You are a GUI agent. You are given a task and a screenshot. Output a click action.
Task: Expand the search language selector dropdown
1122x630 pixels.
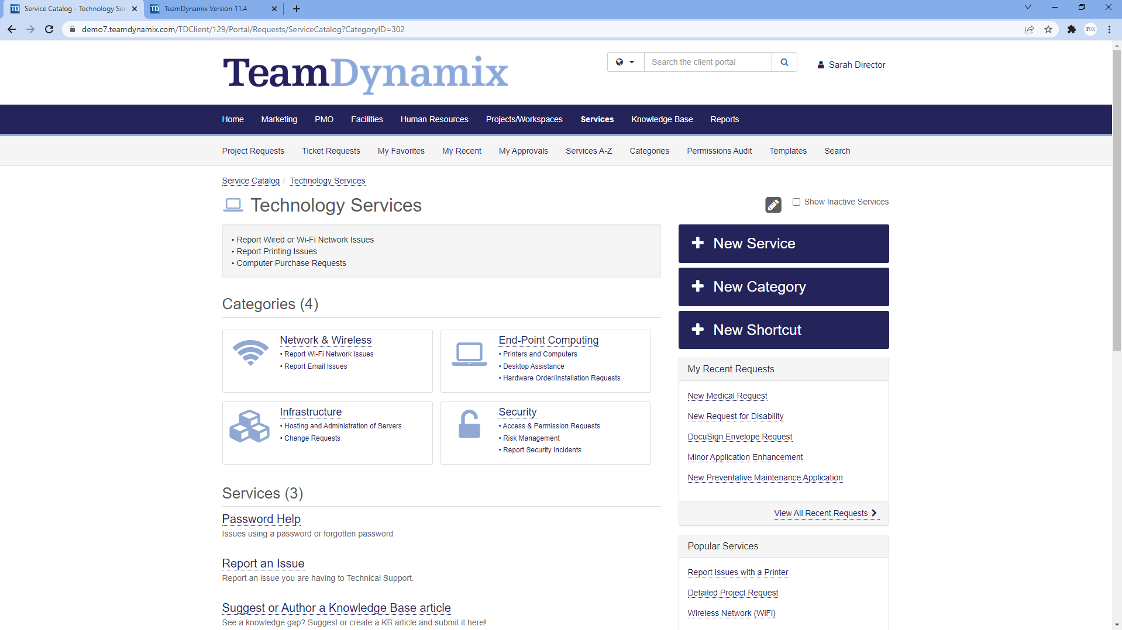[x=632, y=62]
